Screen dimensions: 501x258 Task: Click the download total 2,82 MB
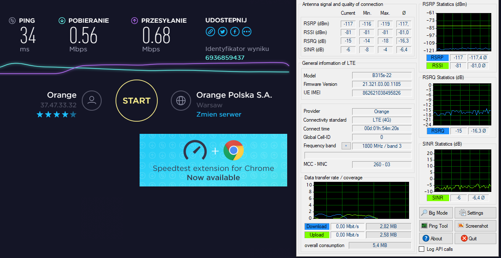[388, 226]
